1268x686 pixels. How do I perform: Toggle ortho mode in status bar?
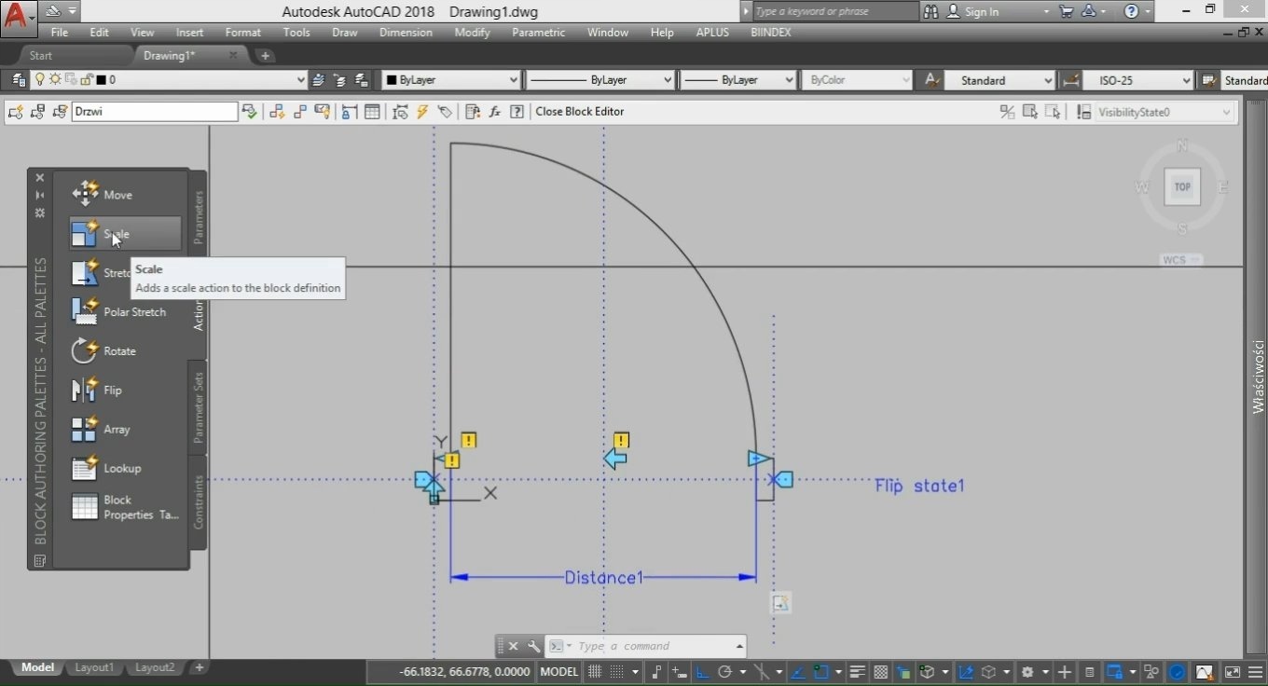[x=702, y=671]
